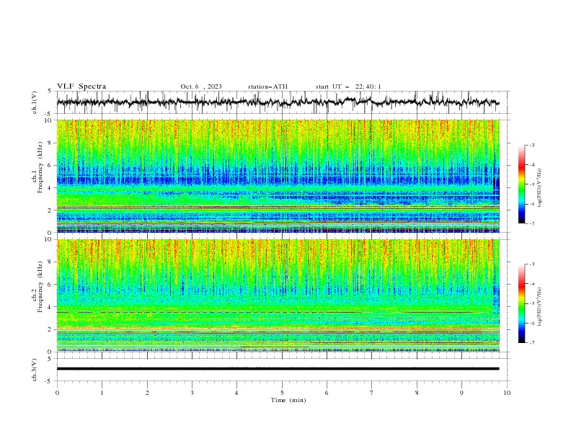
Task: Click inside the ch.2 spectrogram panel
Action: click(278, 295)
